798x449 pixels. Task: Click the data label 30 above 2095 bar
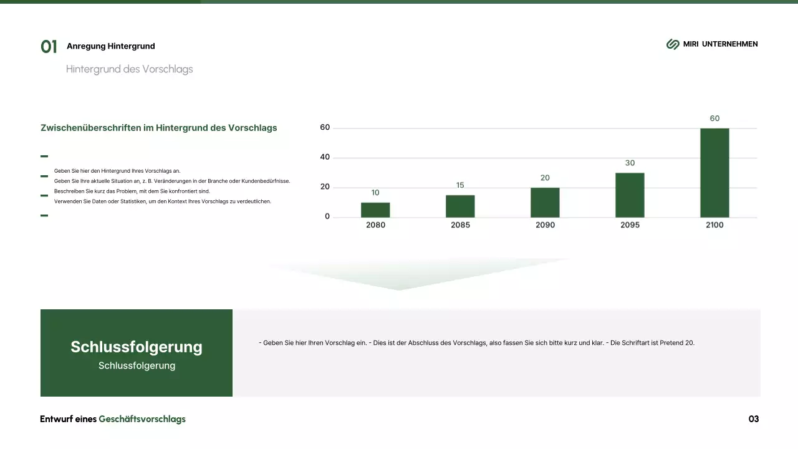[630, 163]
